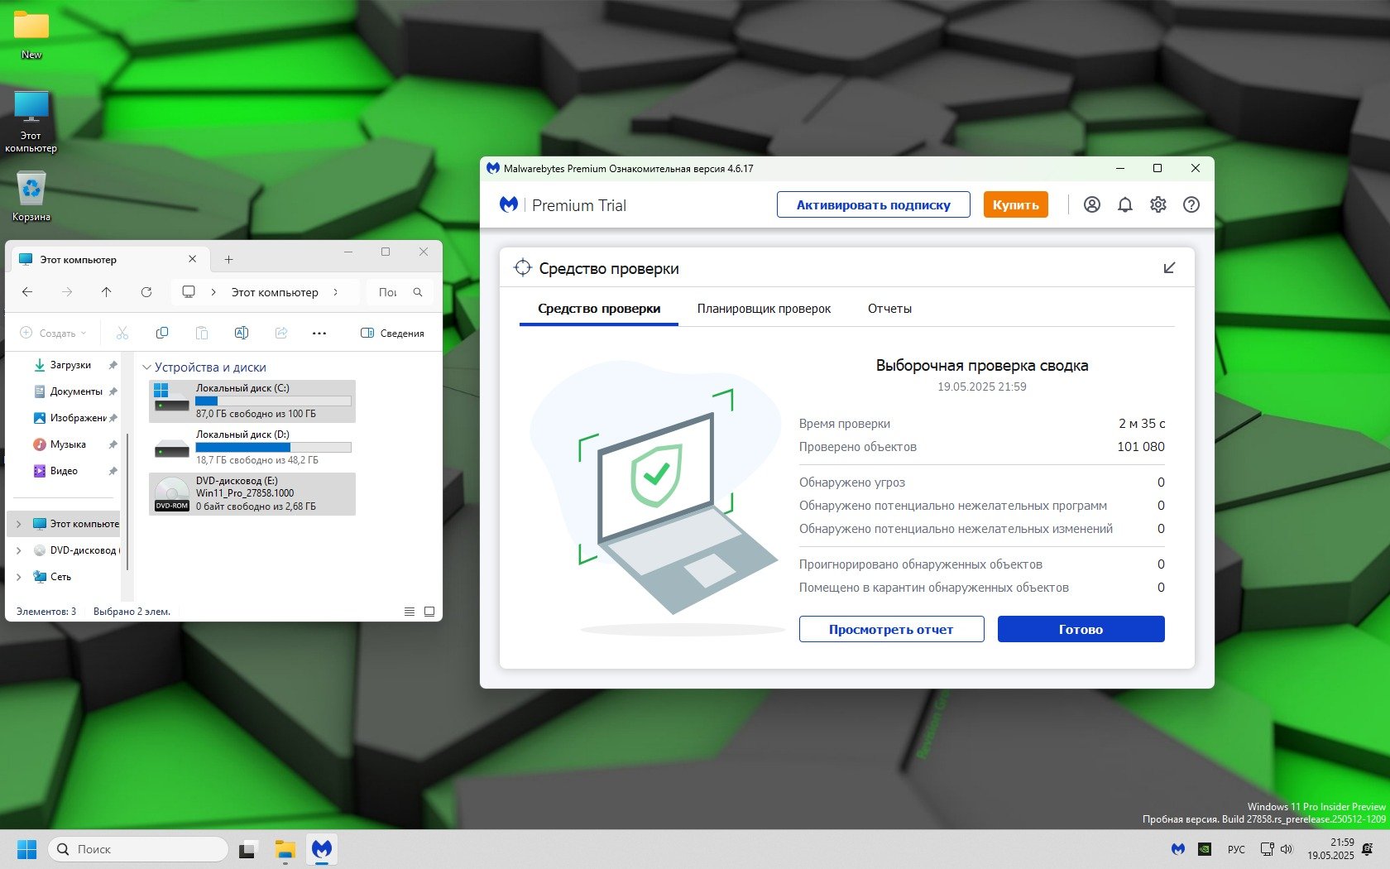Viewport: 1390px width, 869px height.
Task: Collapse the Средство проверки card with arrow icon
Action: pos(1169,267)
